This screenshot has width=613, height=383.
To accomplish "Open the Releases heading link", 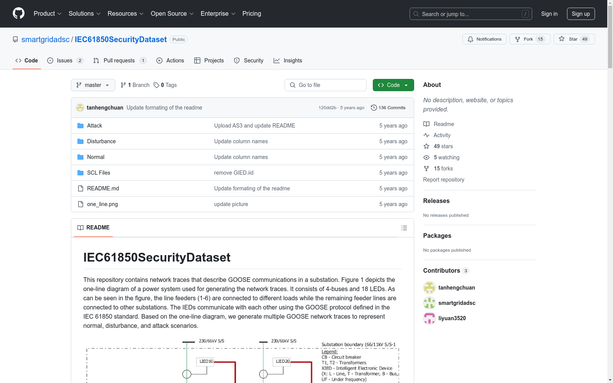I will (x=436, y=201).
